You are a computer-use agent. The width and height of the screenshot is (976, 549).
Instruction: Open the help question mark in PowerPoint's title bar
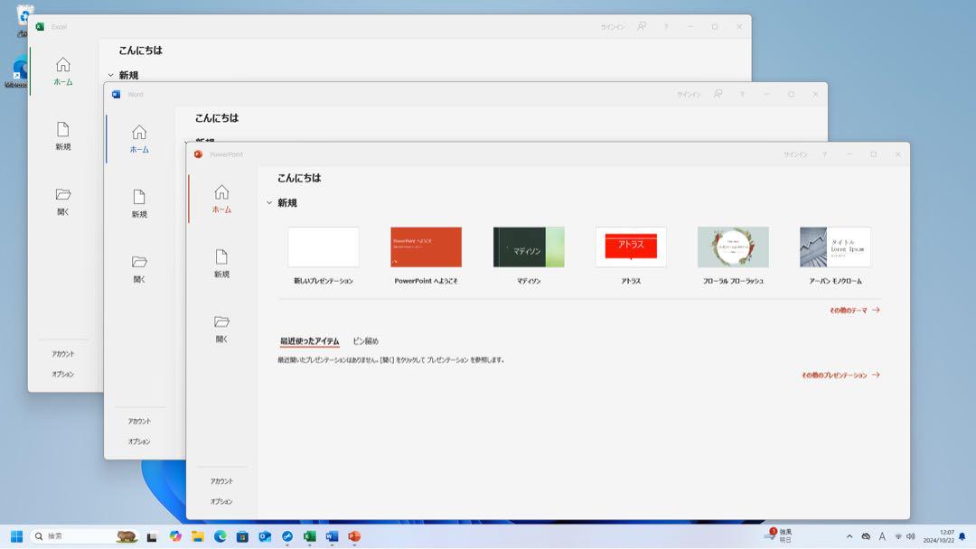[825, 154]
